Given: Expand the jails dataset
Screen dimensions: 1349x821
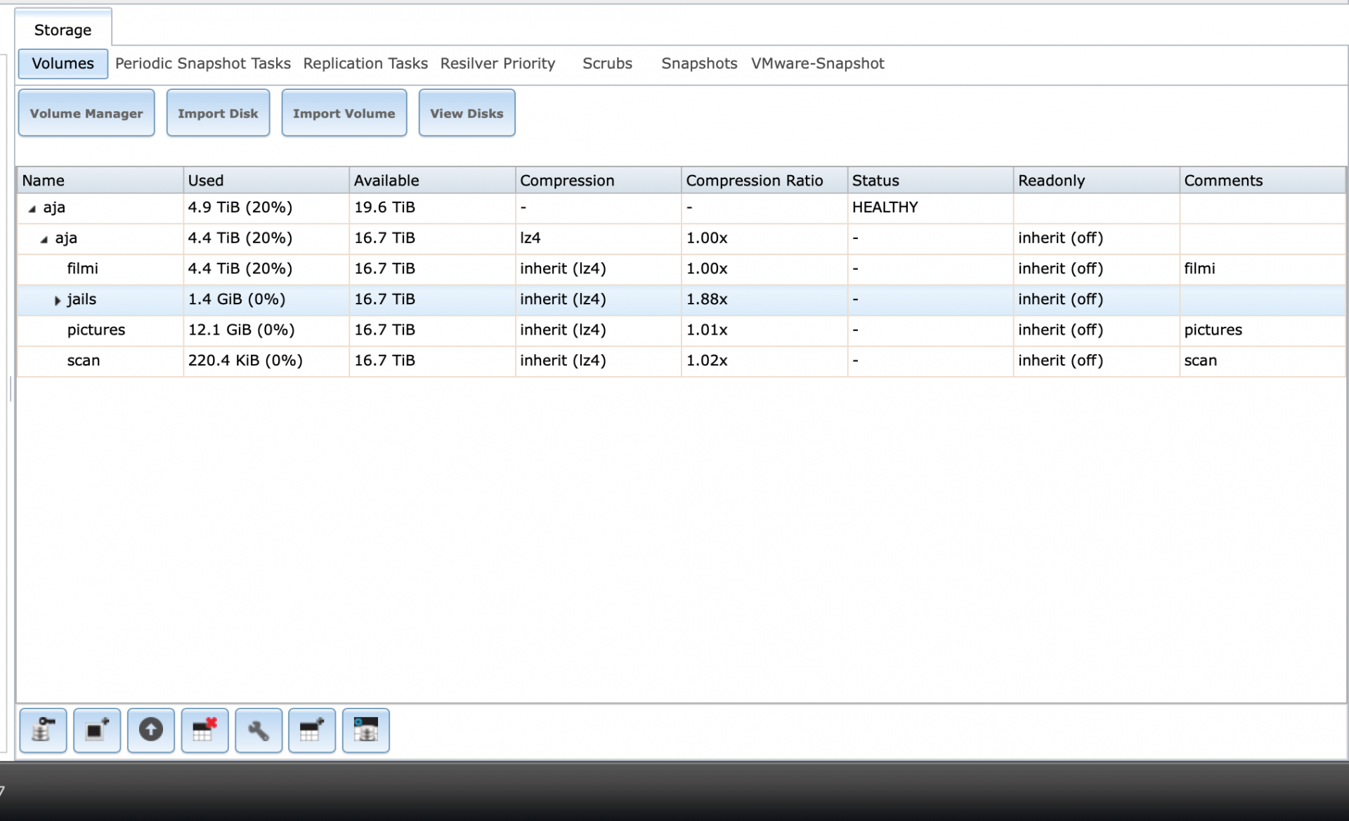Looking at the screenshot, I should click(x=57, y=300).
